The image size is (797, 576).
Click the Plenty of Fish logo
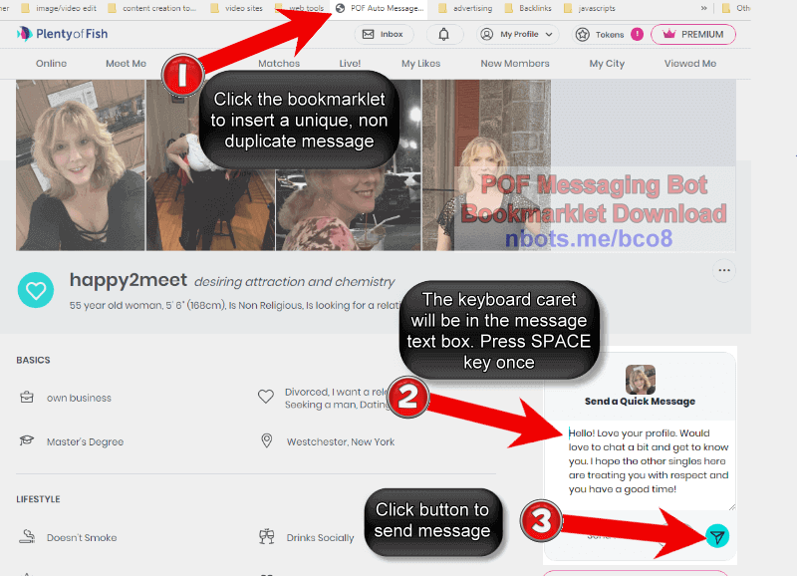62,34
